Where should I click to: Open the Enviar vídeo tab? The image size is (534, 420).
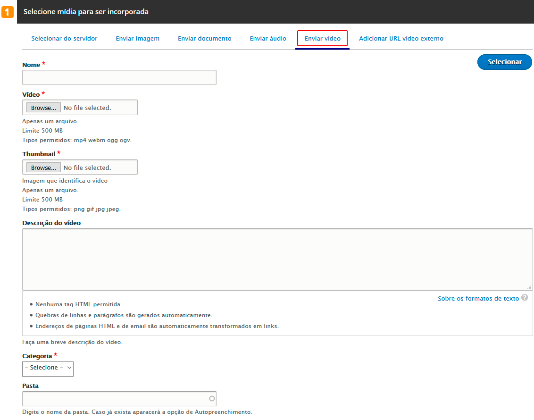[x=323, y=39]
